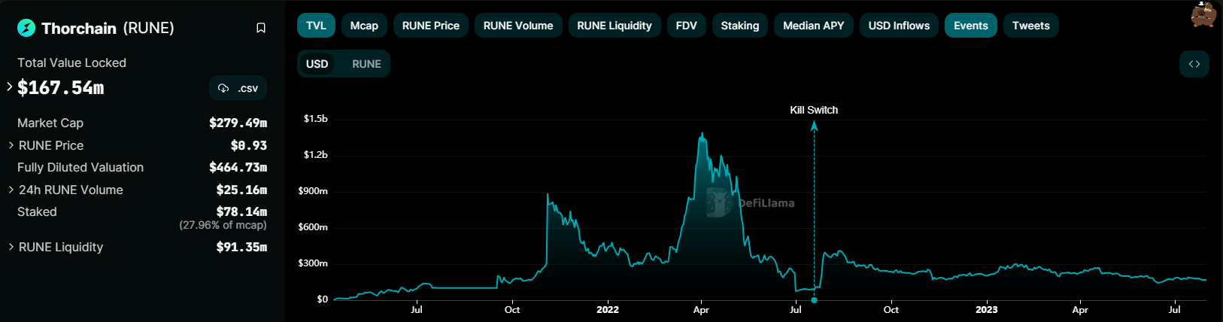Click the 27.96% of mcap text

tap(223, 225)
